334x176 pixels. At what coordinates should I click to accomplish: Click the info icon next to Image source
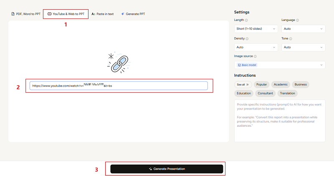coord(255,56)
